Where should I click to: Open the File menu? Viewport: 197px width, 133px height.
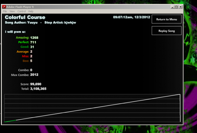click(5, 12)
